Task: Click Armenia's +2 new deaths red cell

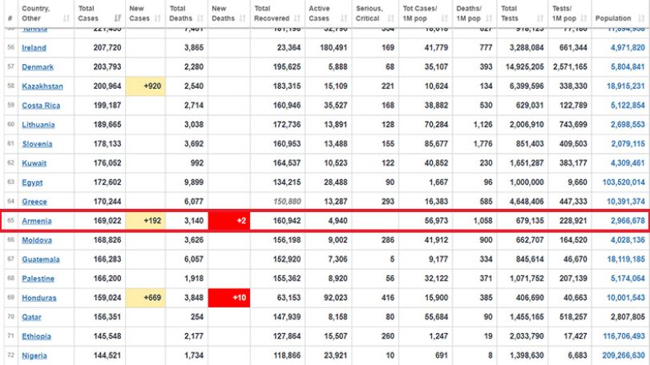Action: [x=229, y=221]
